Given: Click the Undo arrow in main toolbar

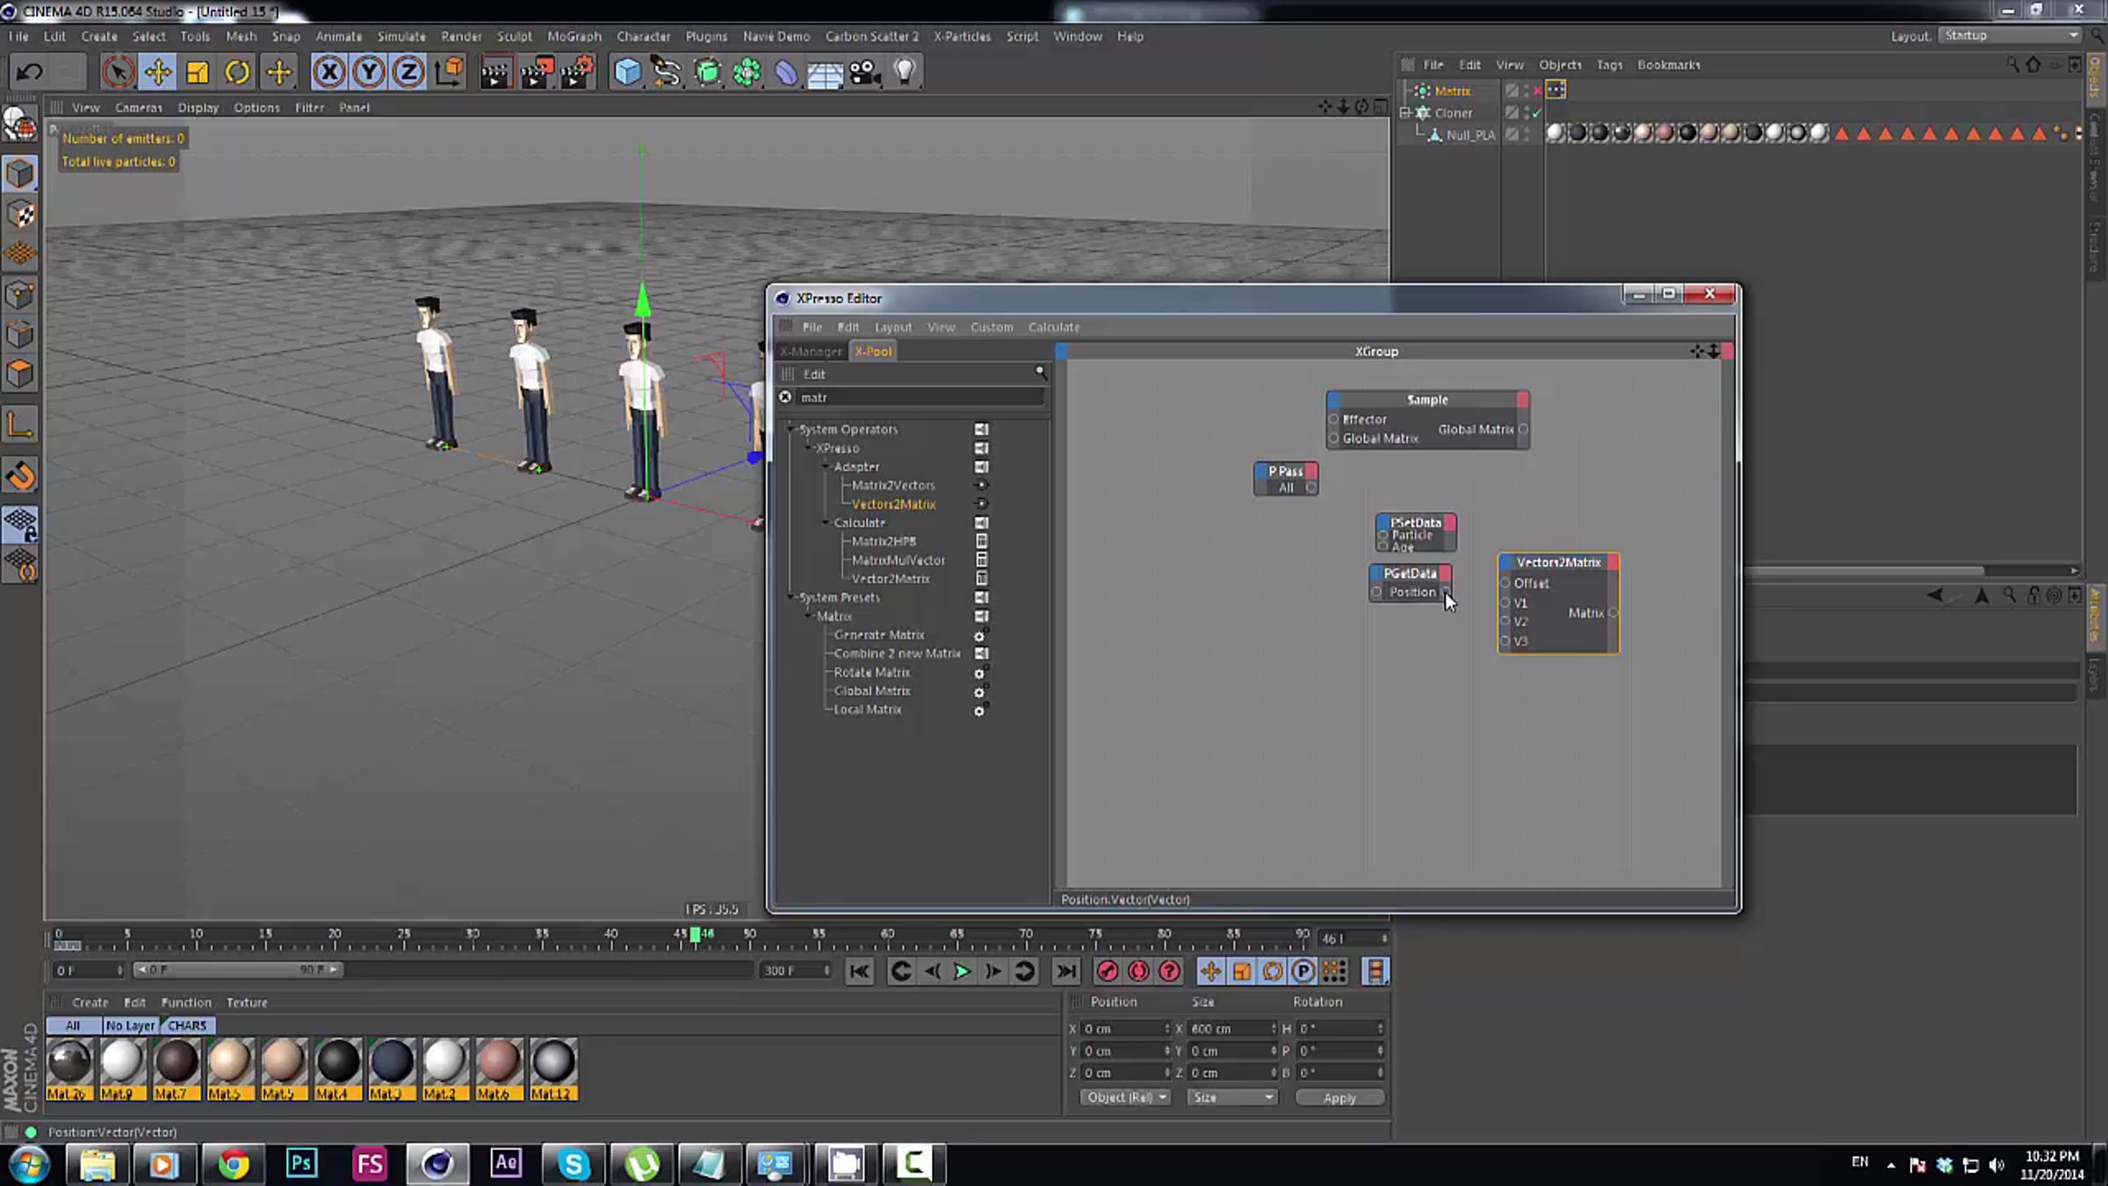Looking at the screenshot, I should pyautogui.click(x=29, y=72).
